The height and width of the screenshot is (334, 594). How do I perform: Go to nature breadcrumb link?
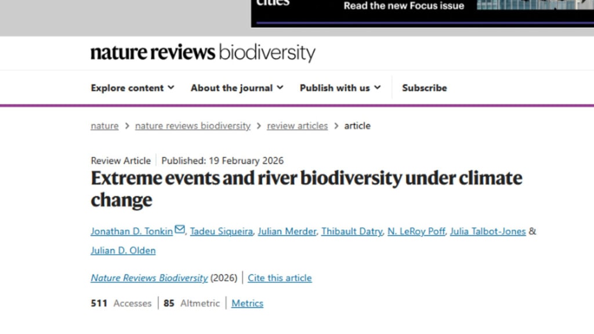pos(104,126)
